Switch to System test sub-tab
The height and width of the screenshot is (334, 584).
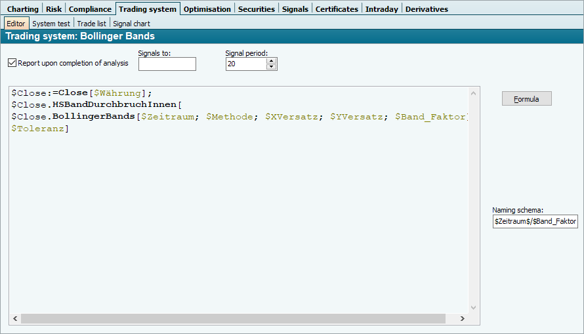pos(51,24)
